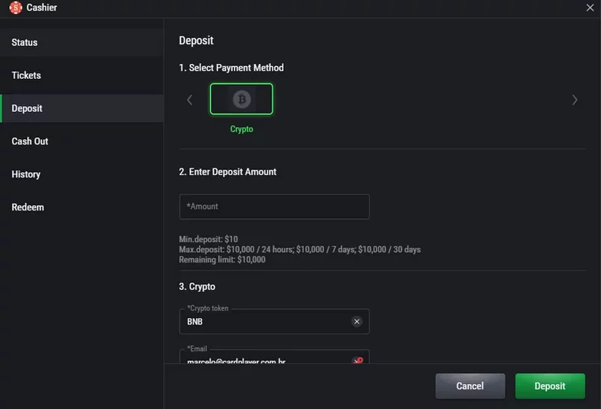Click the Cashier poker chip logo

[16, 8]
